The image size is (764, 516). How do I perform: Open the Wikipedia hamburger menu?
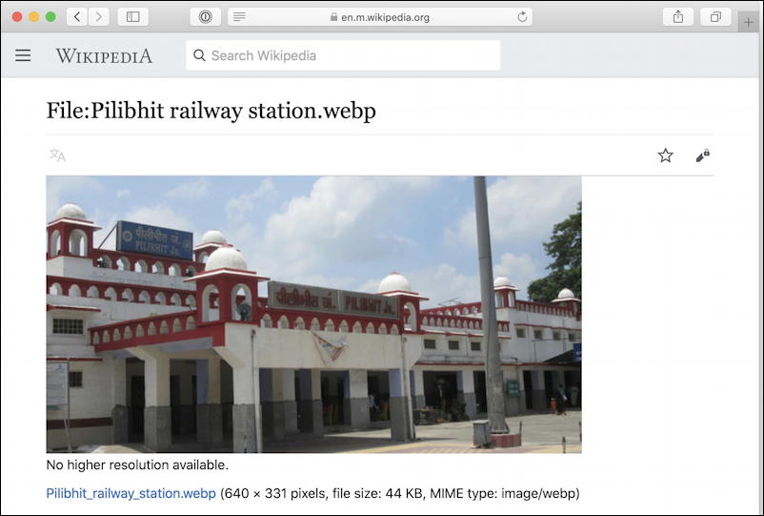(x=23, y=55)
